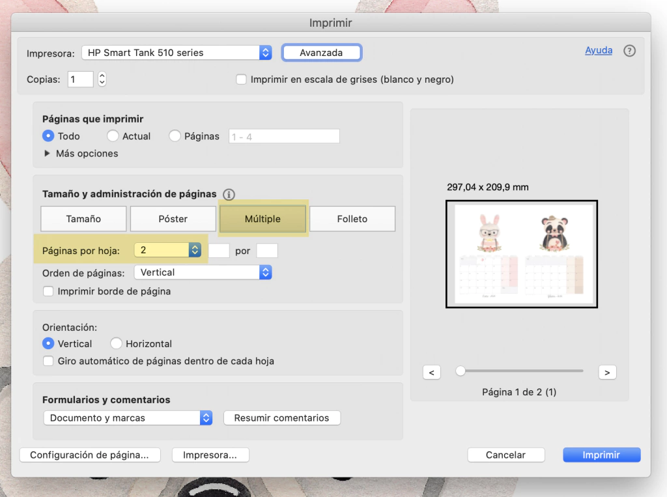Select the Páginas range radio button
The image size is (667, 497).
175,135
